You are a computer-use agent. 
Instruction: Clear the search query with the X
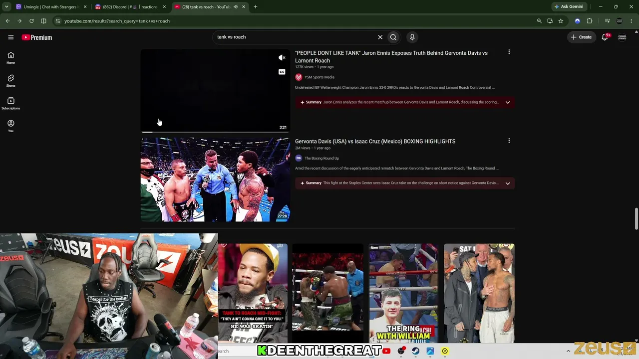(x=380, y=37)
